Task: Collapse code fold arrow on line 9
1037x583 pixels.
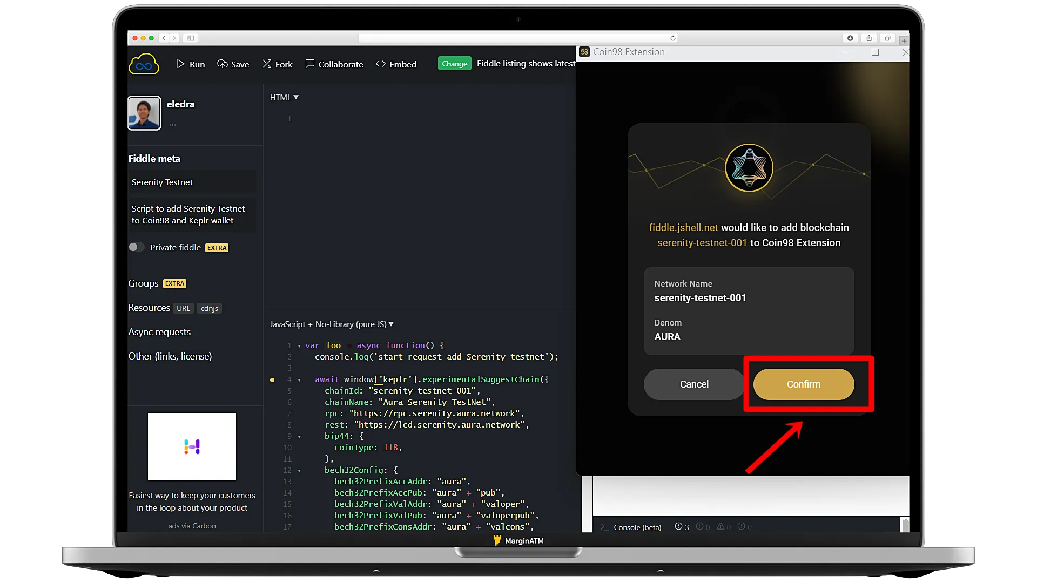Action: (x=299, y=437)
